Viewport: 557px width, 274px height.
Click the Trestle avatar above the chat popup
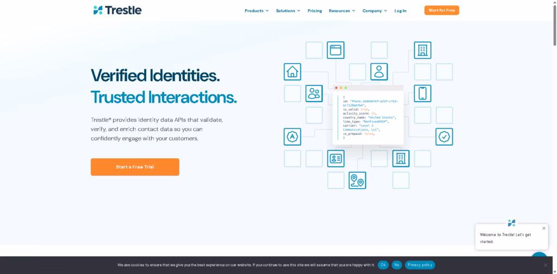pos(511,223)
